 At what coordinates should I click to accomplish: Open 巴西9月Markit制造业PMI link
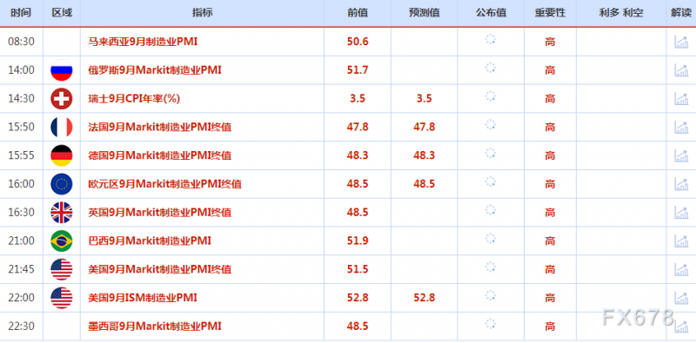click(x=150, y=241)
